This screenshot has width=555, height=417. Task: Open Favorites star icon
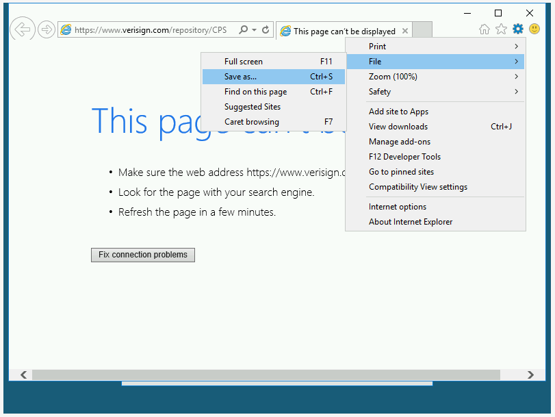point(501,29)
